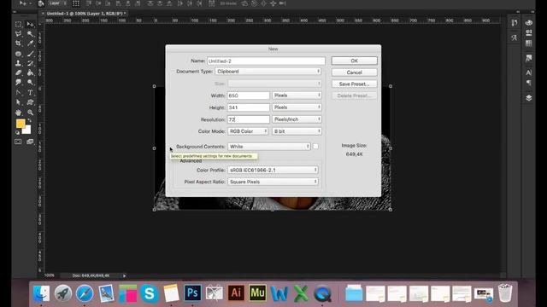
Task: Toggle Quick Mask mode
Action: (x=18, y=142)
